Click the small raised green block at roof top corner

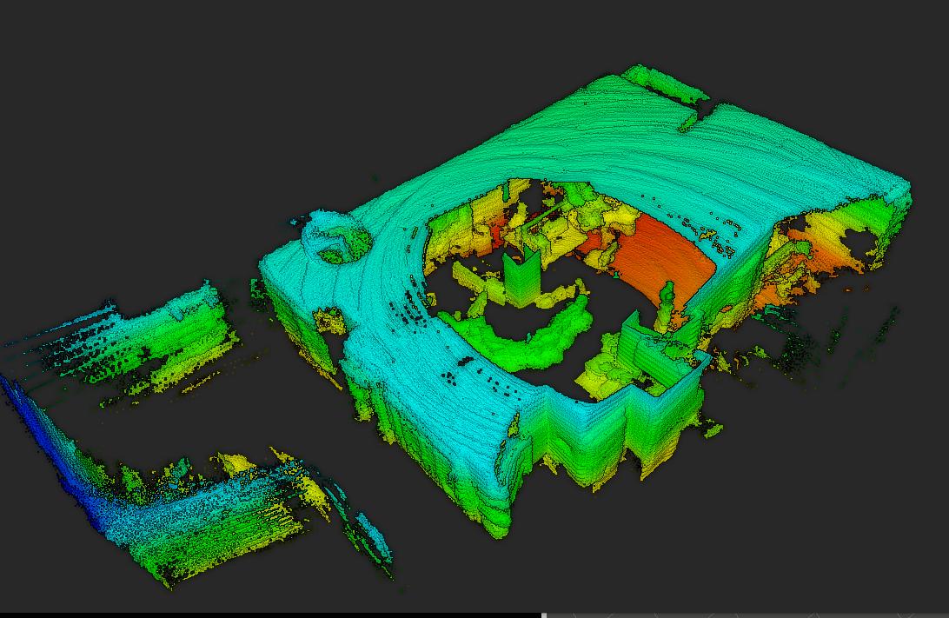pyautogui.click(x=667, y=82)
